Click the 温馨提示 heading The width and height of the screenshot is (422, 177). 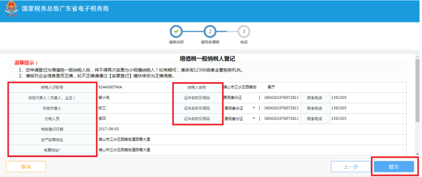pyautogui.click(x=27, y=63)
